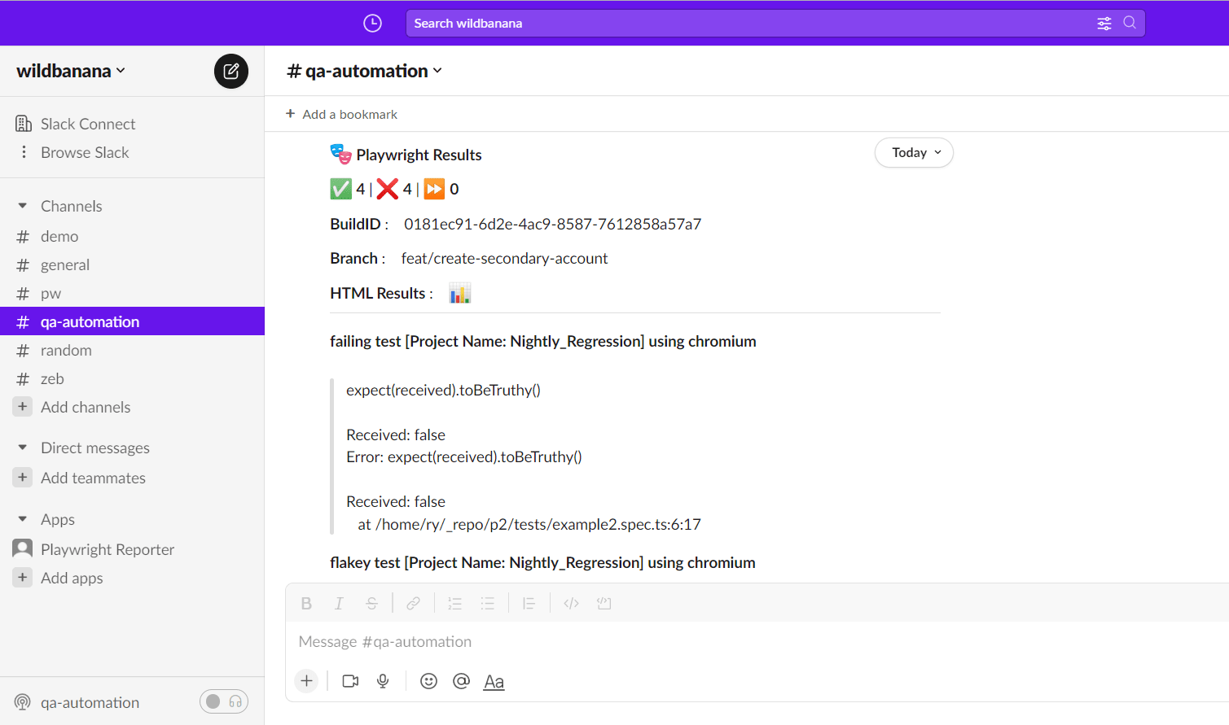Open search filters slider icon

[x=1104, y=24]
